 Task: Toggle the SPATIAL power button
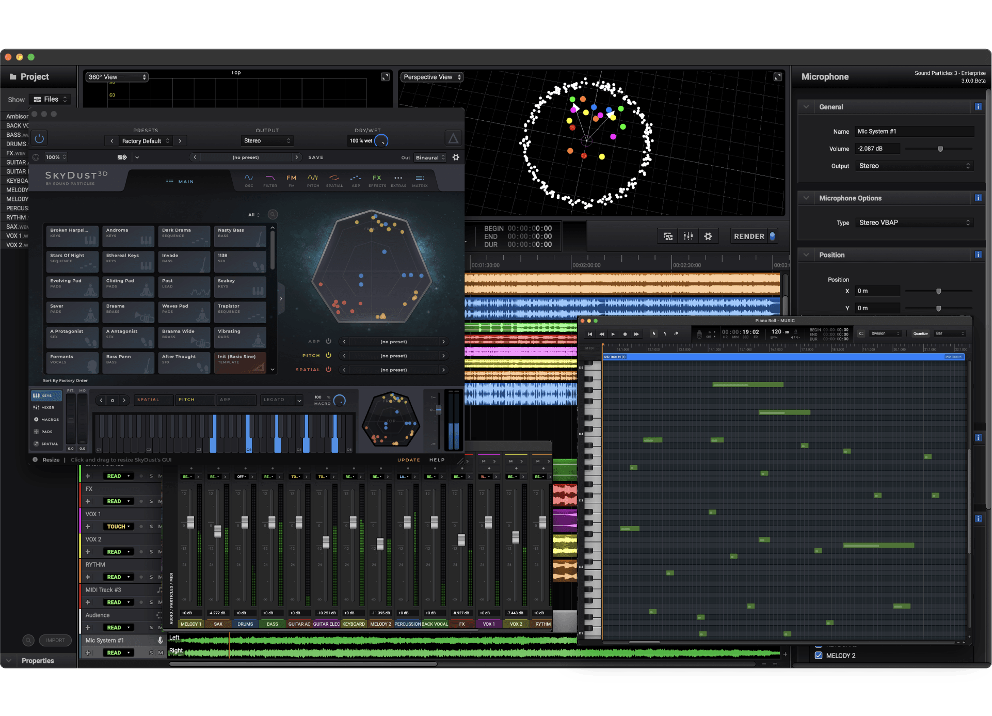328,369
